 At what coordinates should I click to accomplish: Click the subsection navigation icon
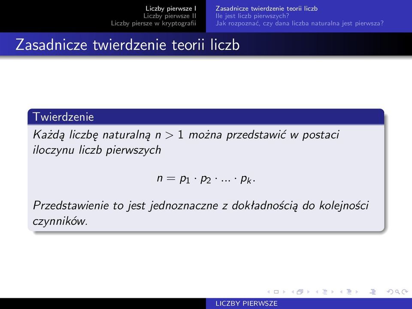(x=325, y=292)
